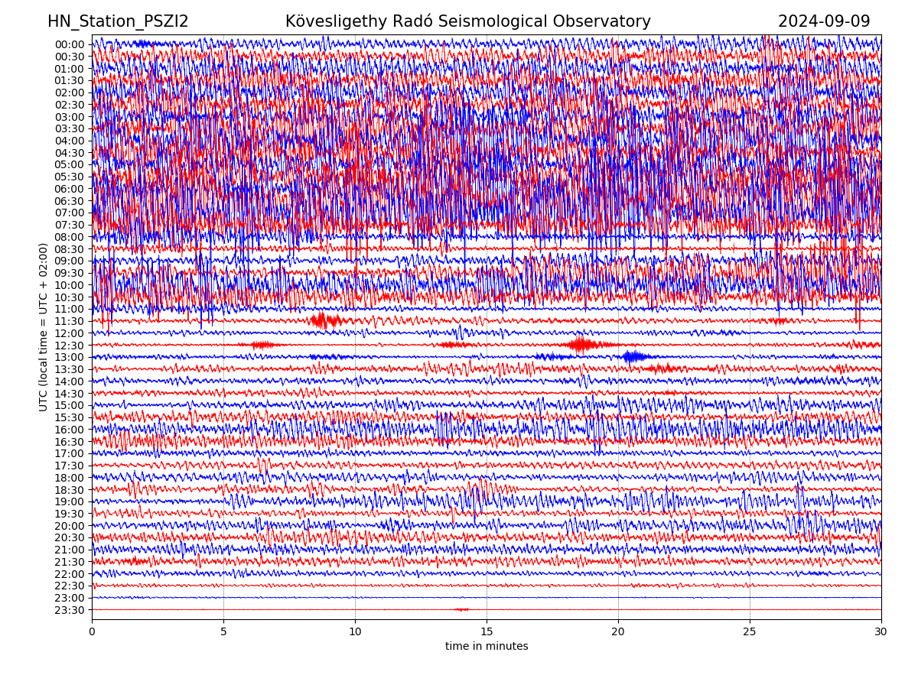Click the red burst on the 11:30 trace

pyautogui.click(x=327, y=321)
